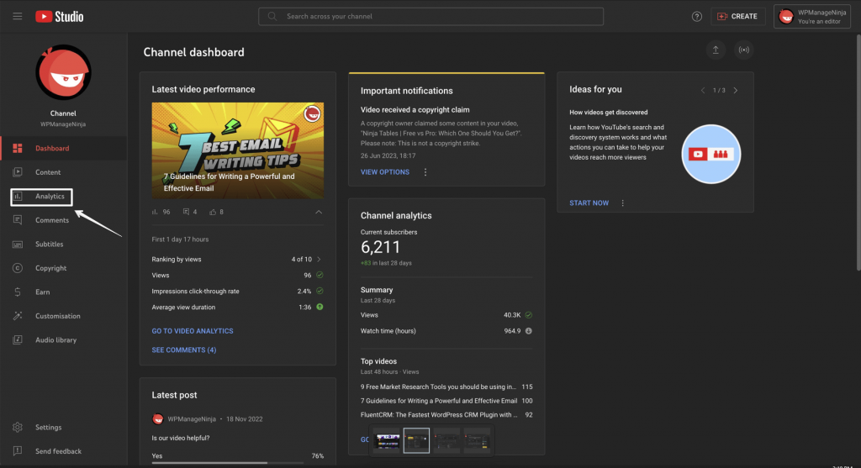Click the likes thumbs-up icon under thumbnail
861x468 pixels.
click(213, 212)
